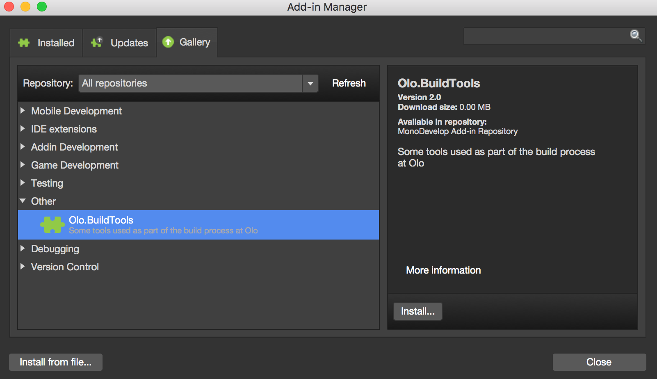Collapse the Other category
The height and width of the screenshot is (379, 657).
point(23,201)
